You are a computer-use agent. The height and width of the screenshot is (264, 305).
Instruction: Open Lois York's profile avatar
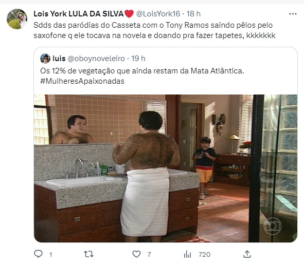coord(17,19)
